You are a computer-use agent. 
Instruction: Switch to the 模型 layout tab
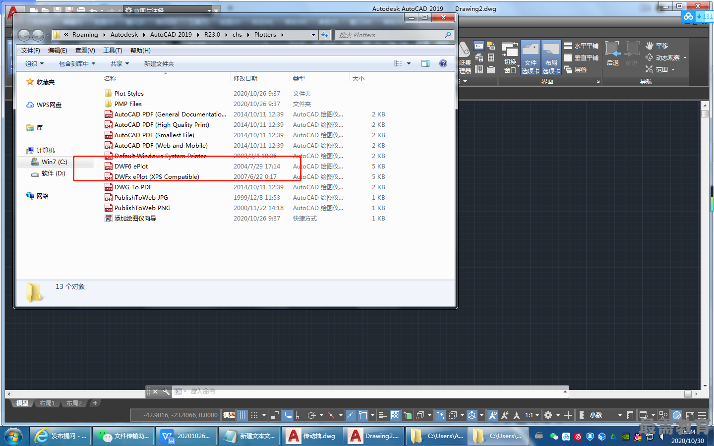[x=22, y=403]
